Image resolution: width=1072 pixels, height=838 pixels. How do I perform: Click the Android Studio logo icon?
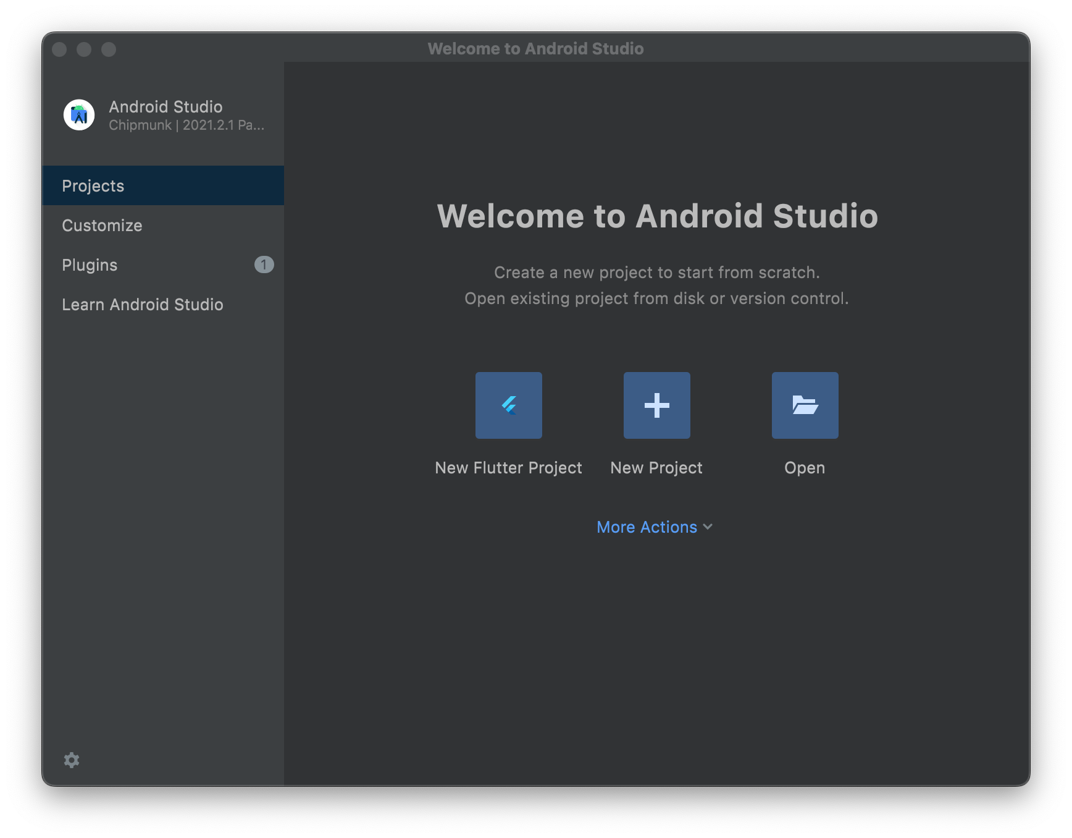click(x=79, y=115)
